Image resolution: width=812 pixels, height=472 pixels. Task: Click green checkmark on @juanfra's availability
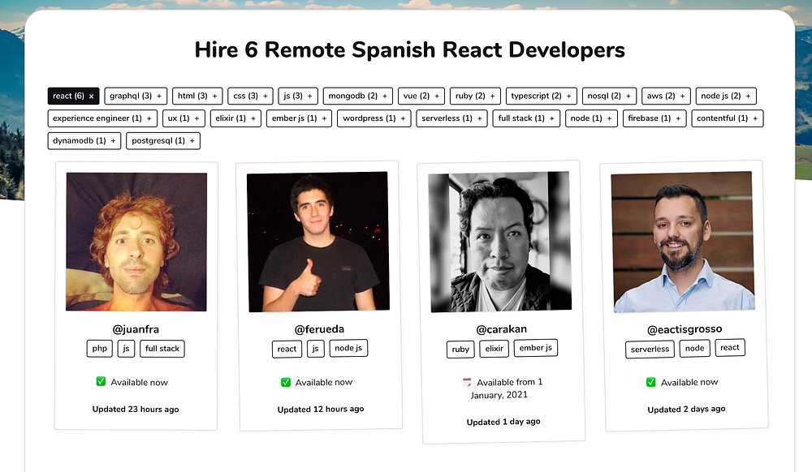(x=101, y=381)
